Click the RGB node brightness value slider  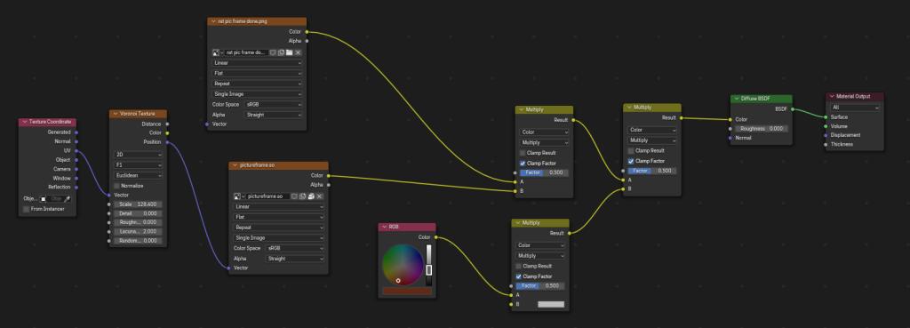point(429,265)
